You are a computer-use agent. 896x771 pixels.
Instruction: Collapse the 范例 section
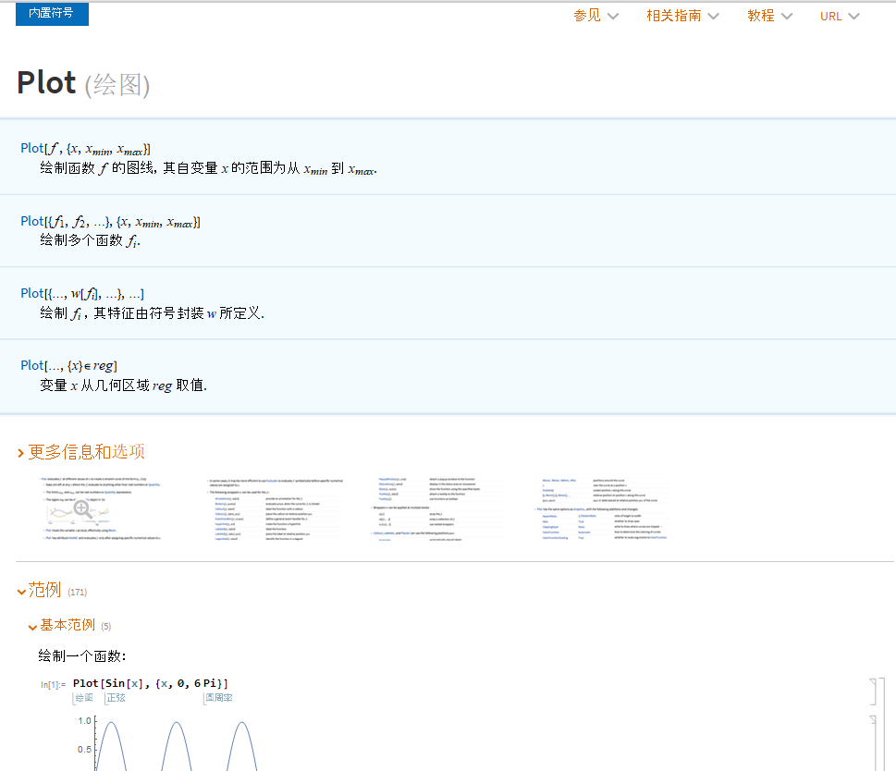(x=39, y=590)
